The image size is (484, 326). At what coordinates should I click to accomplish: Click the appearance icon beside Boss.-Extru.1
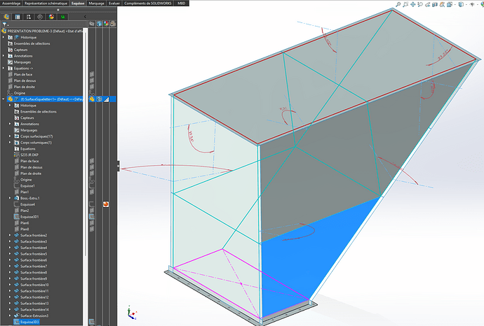tap(106, 204)
